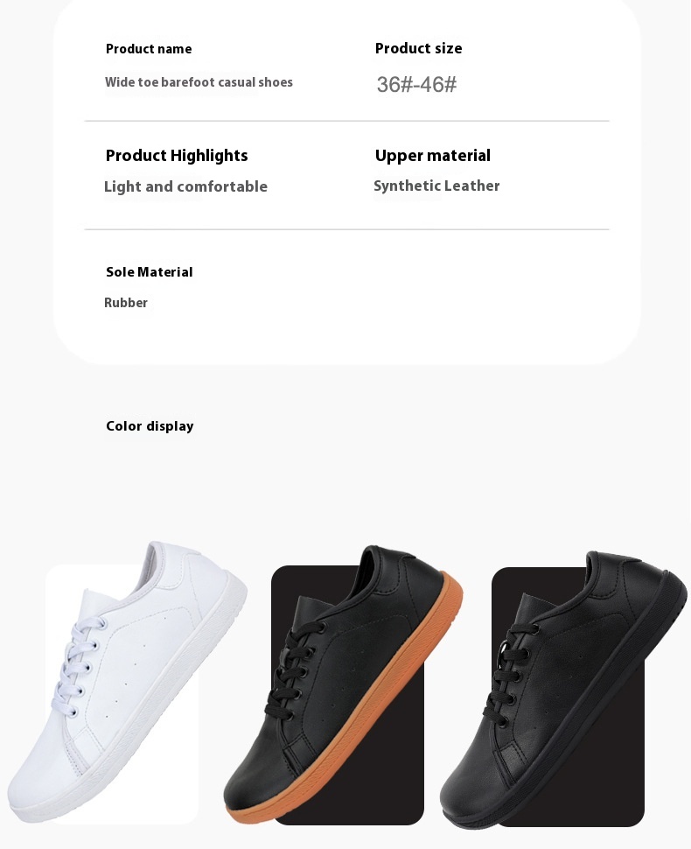Select the black shoe with orange sole
The width and height of the screenshot is (691, 849).
(x=344, y=685)
